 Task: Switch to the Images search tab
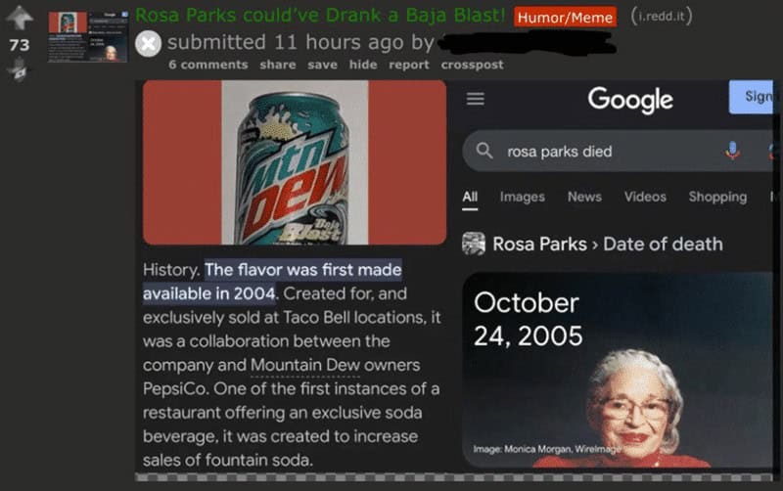tap(523, 198)
